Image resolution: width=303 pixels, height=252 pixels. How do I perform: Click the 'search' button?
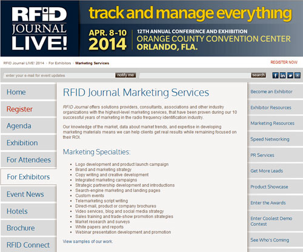coord(258,75)
